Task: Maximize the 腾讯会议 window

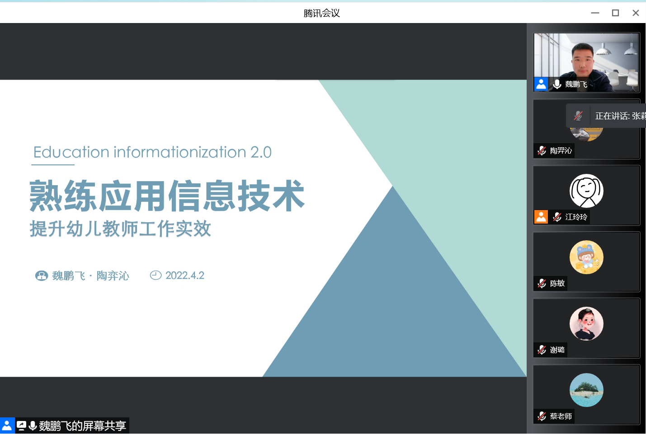Action: 615,13
